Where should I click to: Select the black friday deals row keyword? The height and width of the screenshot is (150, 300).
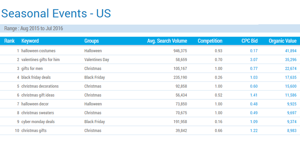(36, 77)
